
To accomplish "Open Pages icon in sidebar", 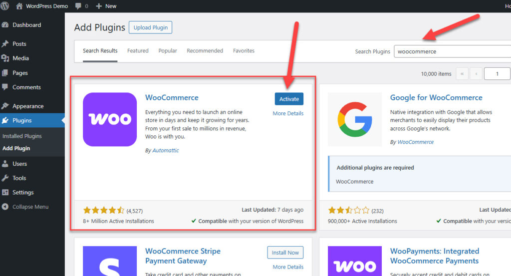I will tap(5, 73).
